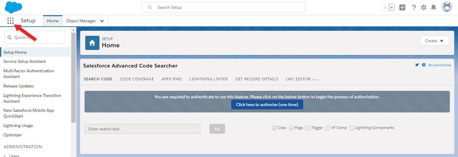Select the Home tab

[x=53, y=21]
